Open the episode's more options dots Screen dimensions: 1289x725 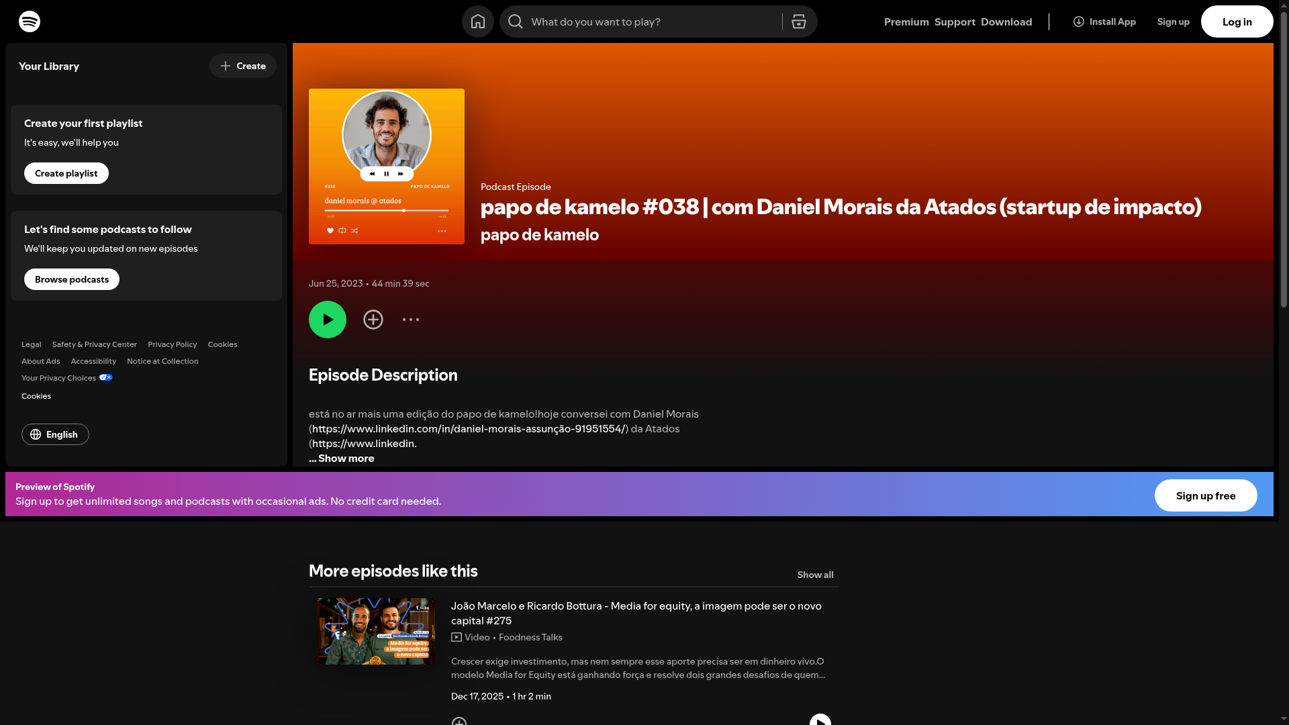411,320
